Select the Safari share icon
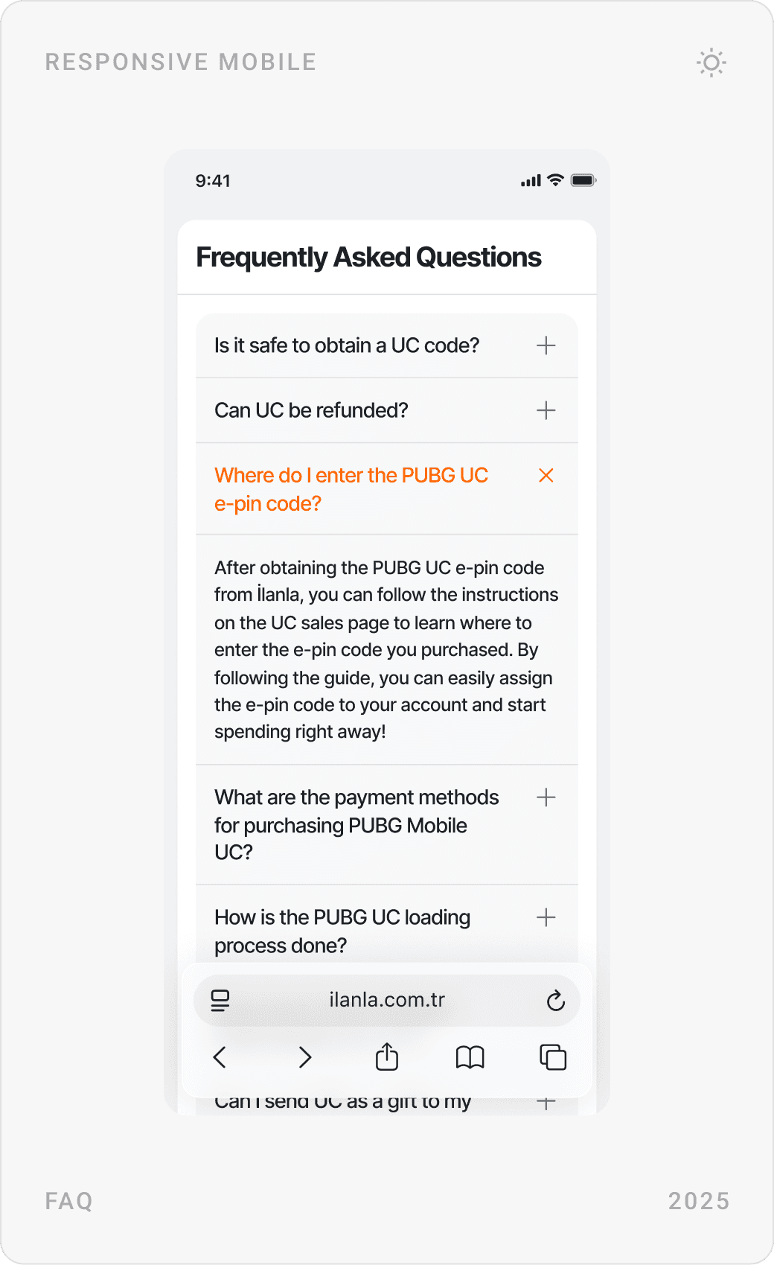The height and width of the screenshot is (1265, 774). [x=387, y=1057]
